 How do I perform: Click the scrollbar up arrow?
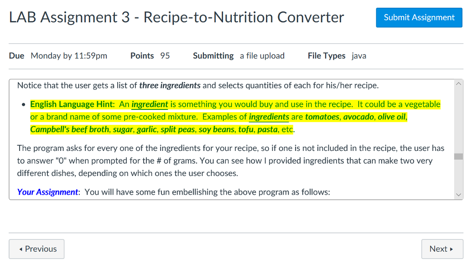click(x=458, y=83)
